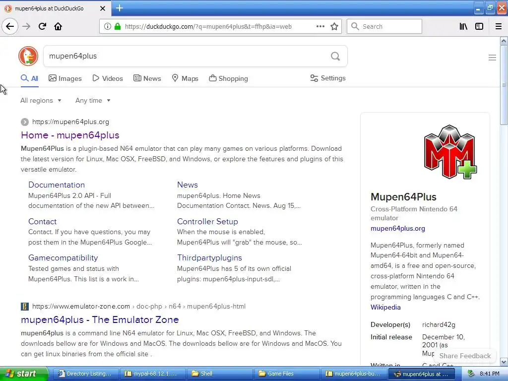This screenshot has width=508, height=381.
Task: Switch to mypal-68.12.1 taskbar window
Action: 152,374
